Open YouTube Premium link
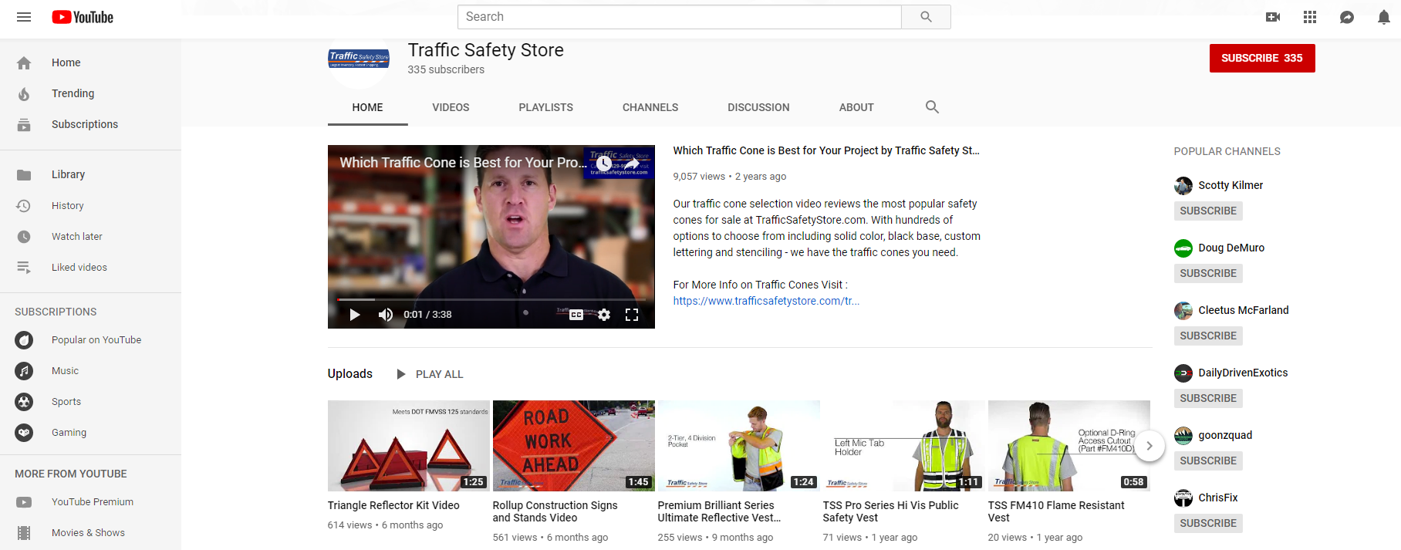The width and height of the screenshot is (1401, 550). [x=90, y=501]
